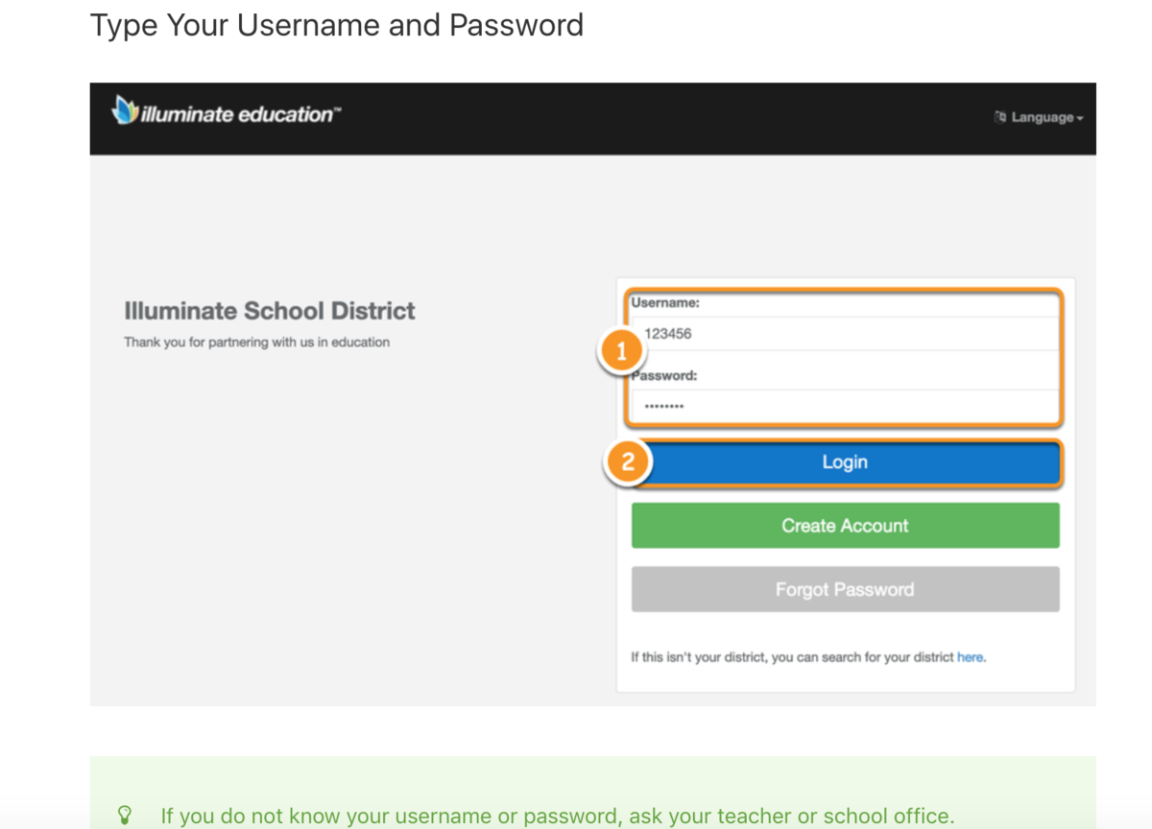The height and width of the screenshot is (829, 1152).
Task: Click the green Create Account button
Action: 845,526
